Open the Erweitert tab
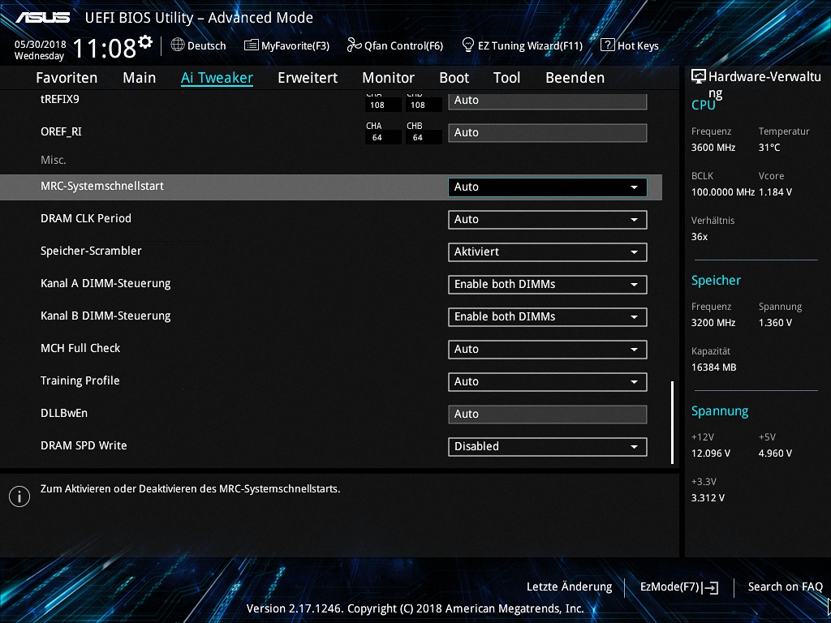 (x=308, y=78)
